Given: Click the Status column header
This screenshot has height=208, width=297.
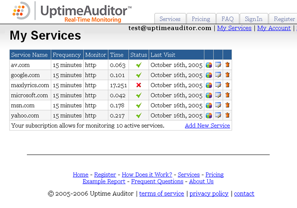Looking at the screenshot, I should [x=139, y=55].
